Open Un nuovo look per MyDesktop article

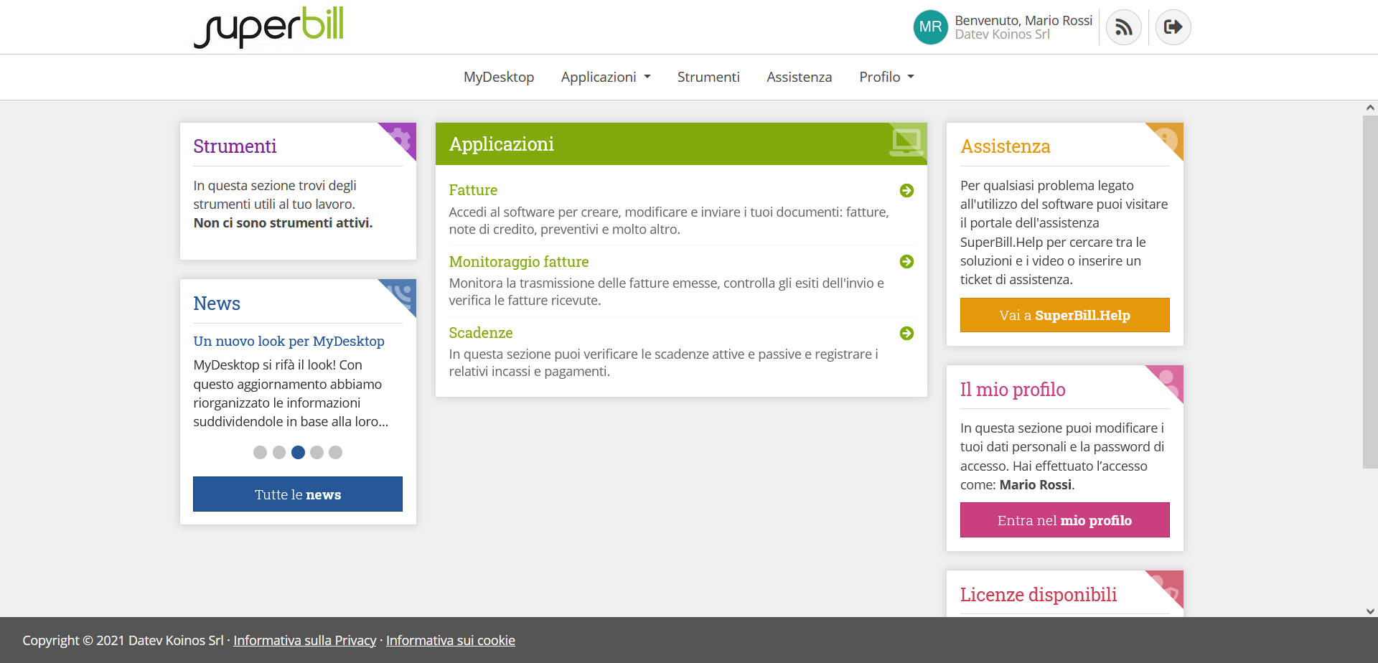pyautogui.click(x=289, y=342)
